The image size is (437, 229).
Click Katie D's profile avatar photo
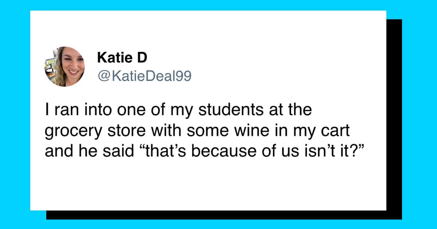click(64, 67)
